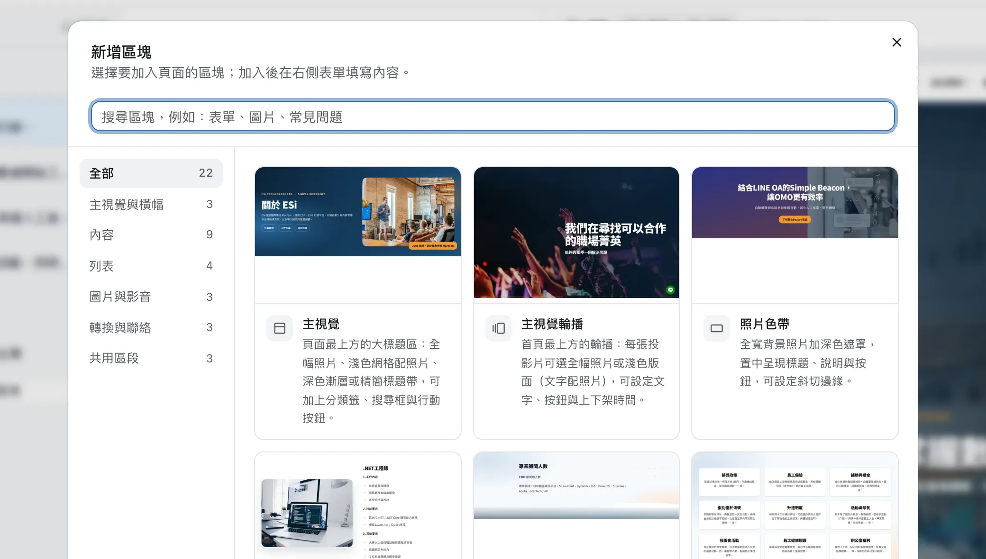The height and width of the screenshot is (559, 986).
Task: Select the 列表 category
Action: [x=151, y=266]
